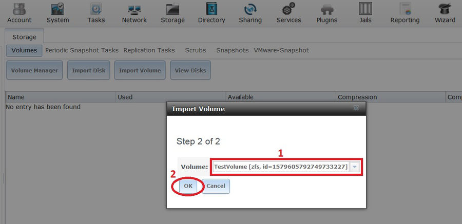Viewport: 462px width, 224px height.
Task: Open the Reporting icon
Action: (x=405, y=9)
